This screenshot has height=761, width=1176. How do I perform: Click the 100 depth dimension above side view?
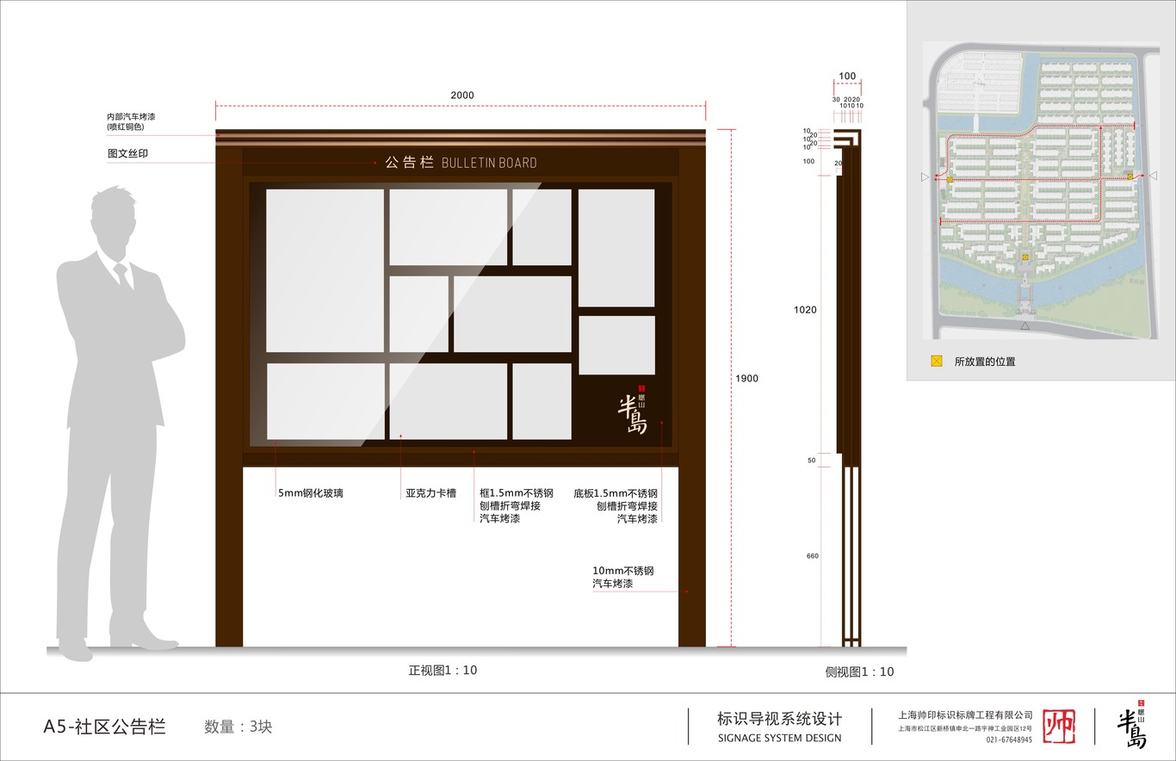(x=847, y=77)
